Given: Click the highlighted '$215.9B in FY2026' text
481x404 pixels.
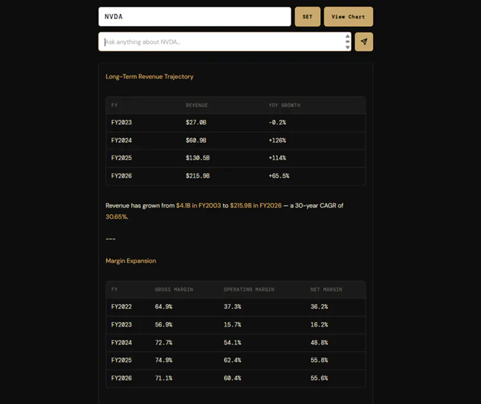Looking at the screenshot, I should [x=256, y=205].
